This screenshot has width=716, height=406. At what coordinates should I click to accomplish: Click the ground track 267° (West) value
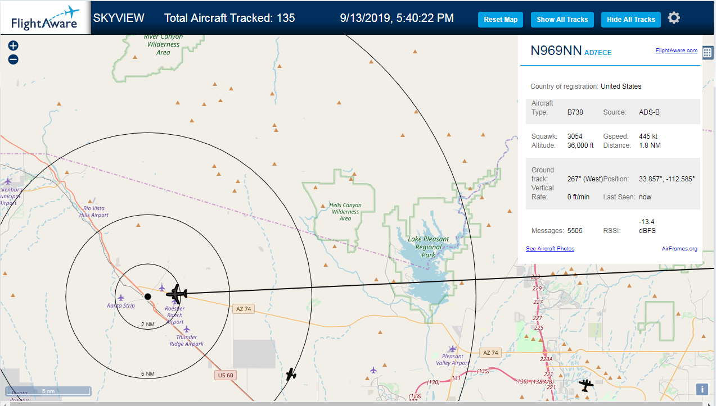click(585, 179)
